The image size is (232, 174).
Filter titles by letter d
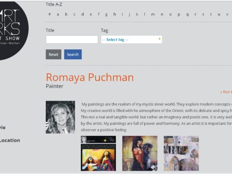[x=82, y=15]
